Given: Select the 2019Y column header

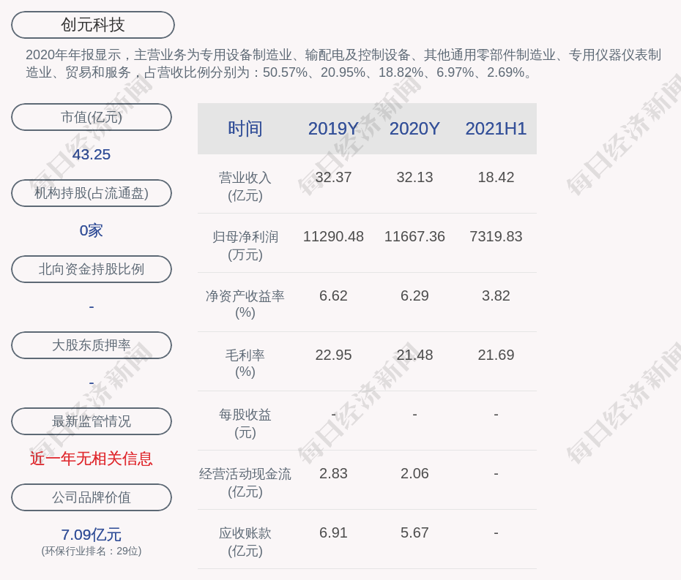Looking at the screenshot, I should pyautogui.click(x=333, y=129).
